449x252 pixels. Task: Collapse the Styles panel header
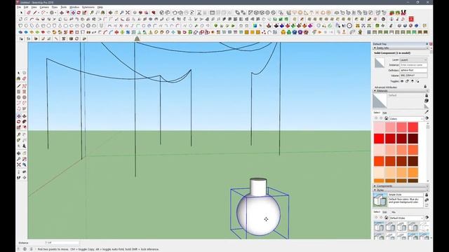click(401, 190)
